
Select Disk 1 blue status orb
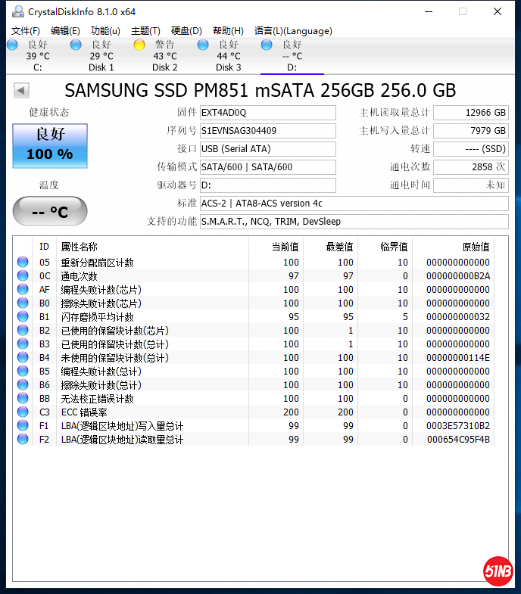[76, 45]
